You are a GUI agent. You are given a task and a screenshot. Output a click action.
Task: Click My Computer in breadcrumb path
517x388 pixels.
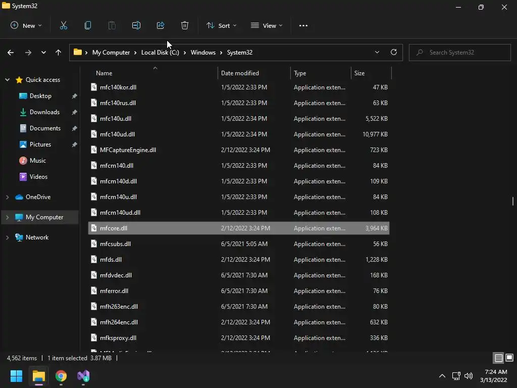(x=111, y=53)
